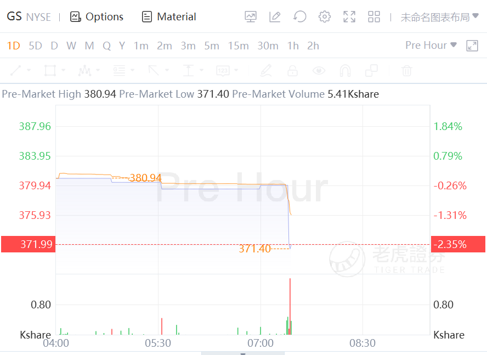Open the Material button
The image size is (487, 355).
[x=169, y=17]
